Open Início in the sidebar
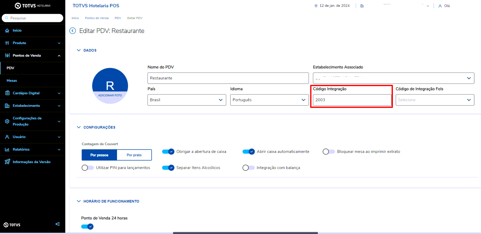Viewport: 481px width, 234px height. [33, 30]
